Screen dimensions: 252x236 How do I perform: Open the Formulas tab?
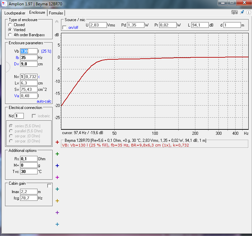coord(56,13)
